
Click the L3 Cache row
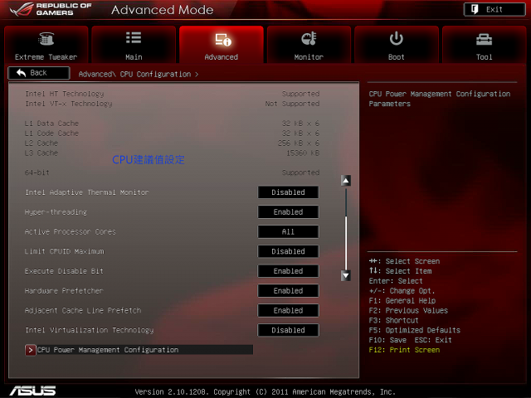click(172, 153)
